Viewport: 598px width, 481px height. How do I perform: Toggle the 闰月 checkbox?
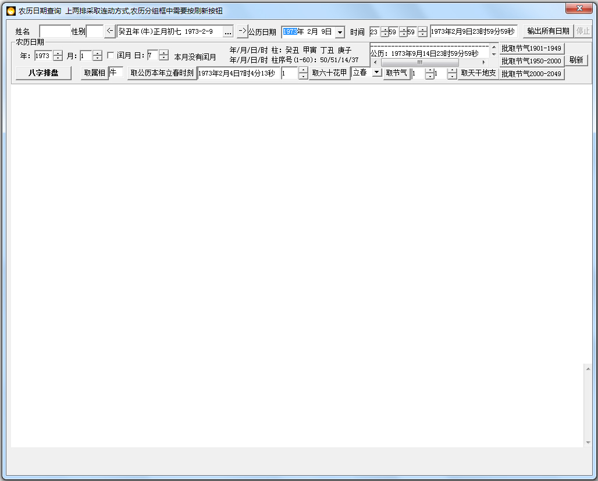click(111, 56)
